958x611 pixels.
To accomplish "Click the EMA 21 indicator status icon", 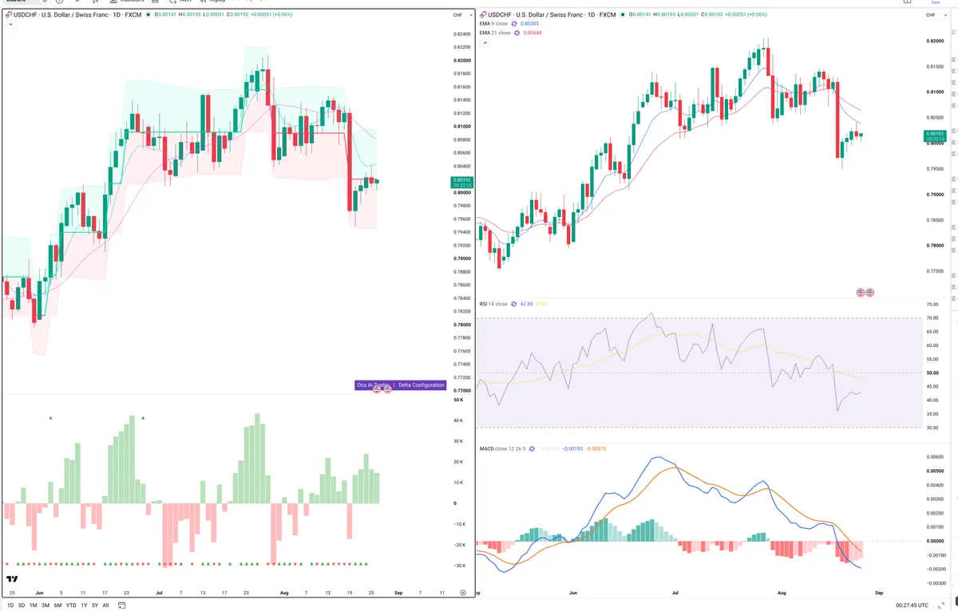I will click(516, 33).
